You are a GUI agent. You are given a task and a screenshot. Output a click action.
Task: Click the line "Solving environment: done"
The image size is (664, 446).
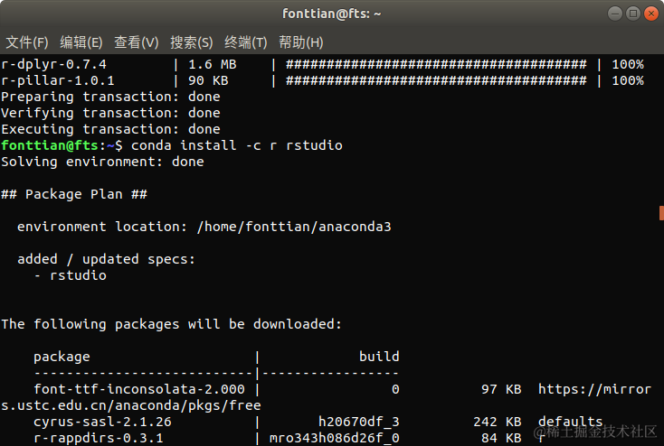coord(102,162)
